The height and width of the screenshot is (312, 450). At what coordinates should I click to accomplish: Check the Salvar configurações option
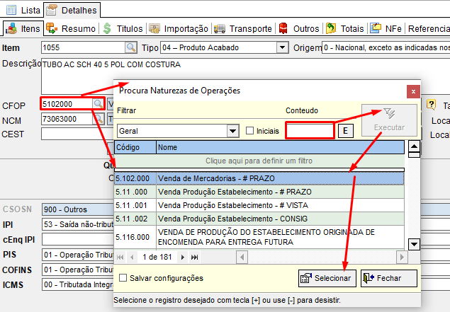123,278
